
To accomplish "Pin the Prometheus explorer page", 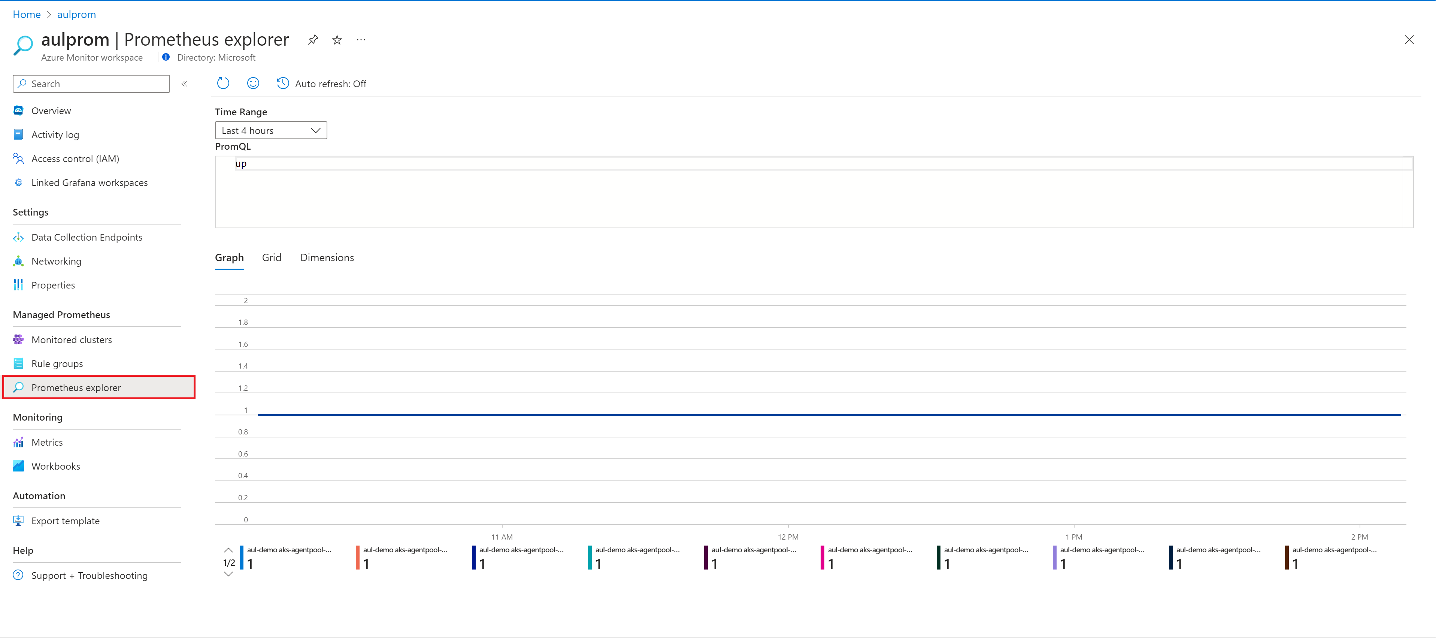I will tap(313, 40).
